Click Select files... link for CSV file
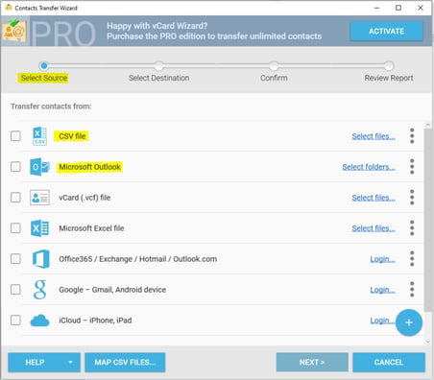This screenshot has height=380, width=434. click(x=374, y=136)
